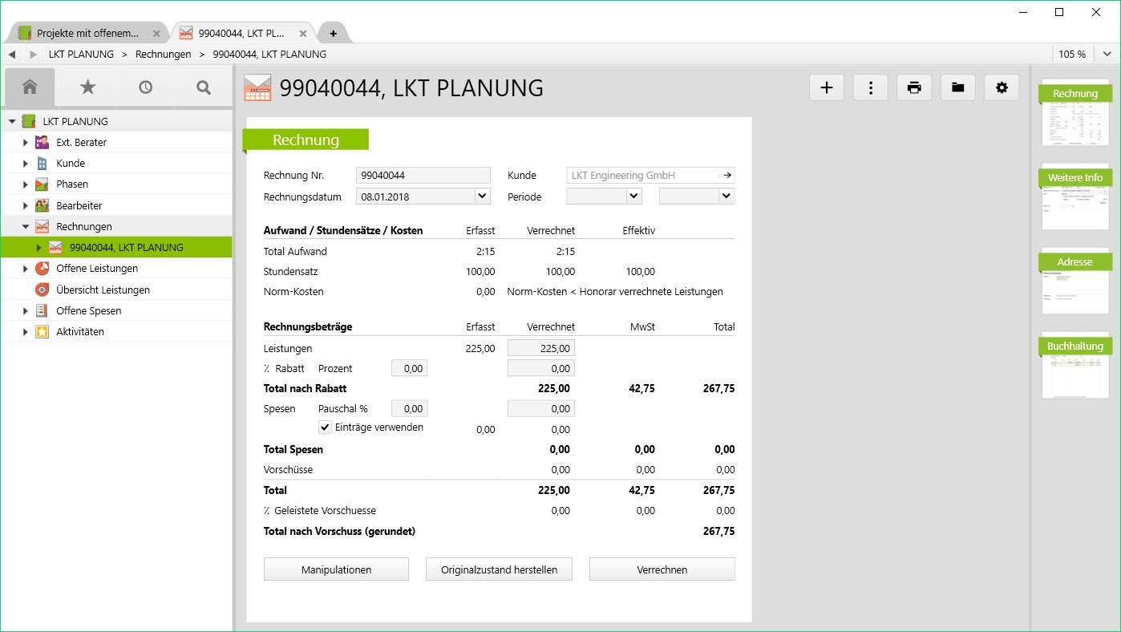Open a new tab with plus
Image resolution: width=1121 pixels, height=632 pixels.
333,34
